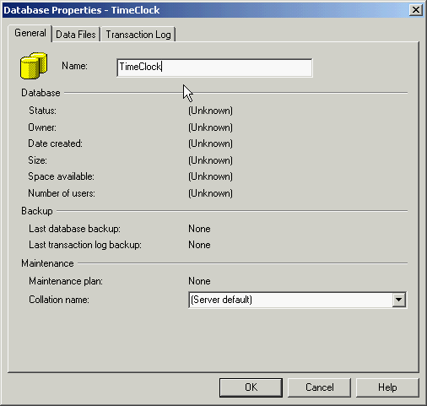Expand the Collation name dropdown arrow
427x406 pixels.
[398, 300]
